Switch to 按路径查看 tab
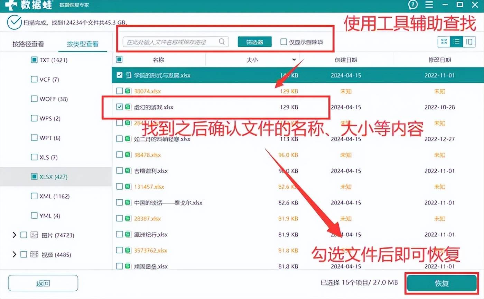Screen dimensions: 484x299 28,44
